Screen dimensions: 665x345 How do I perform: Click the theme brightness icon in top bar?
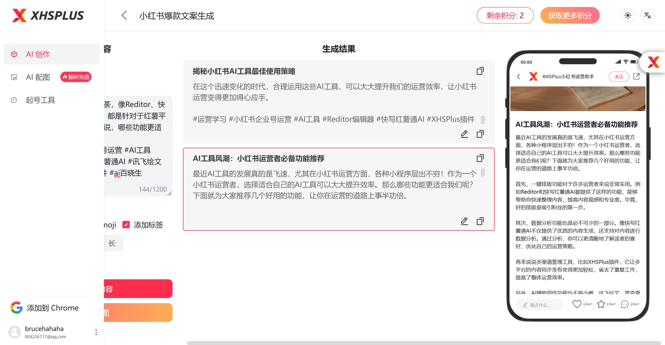(627, 15)
